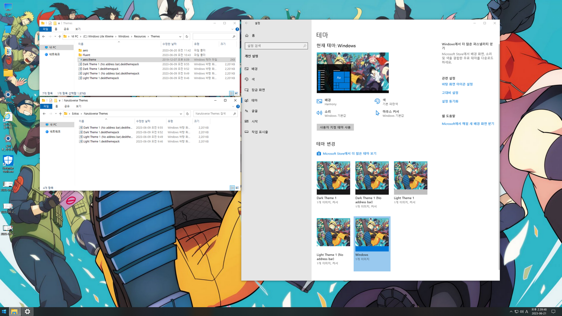Click the Back arrow in Settings window

(247, 23)
